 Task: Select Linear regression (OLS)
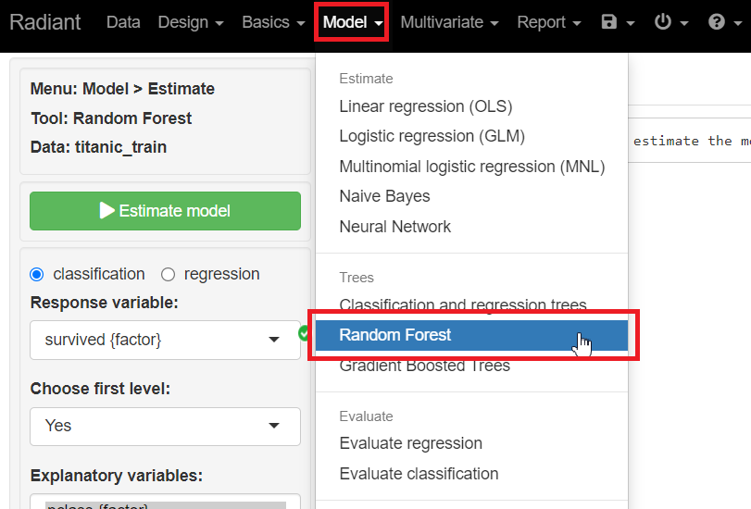pos(426,106)
